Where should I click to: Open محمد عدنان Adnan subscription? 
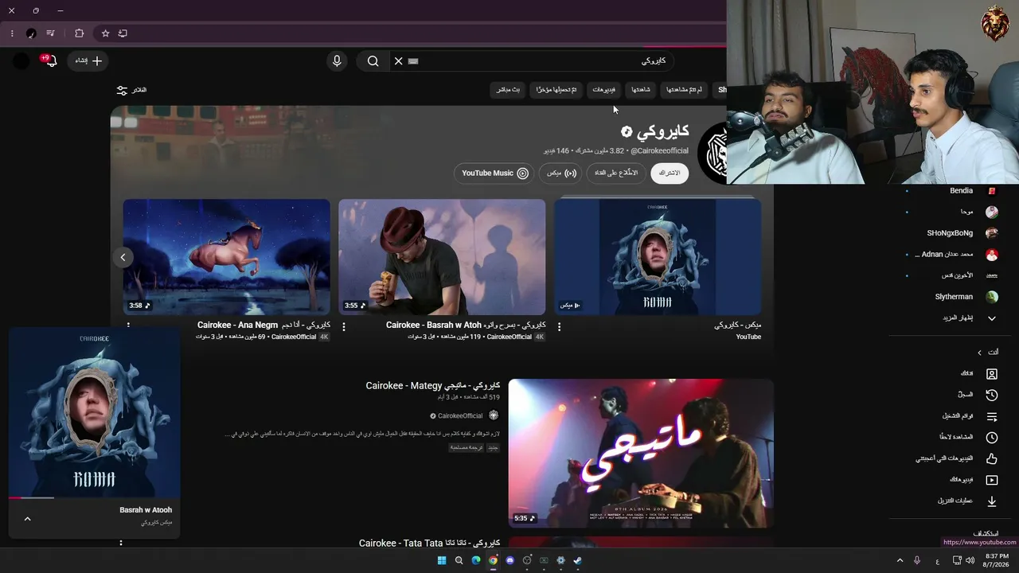pos(951,255)
